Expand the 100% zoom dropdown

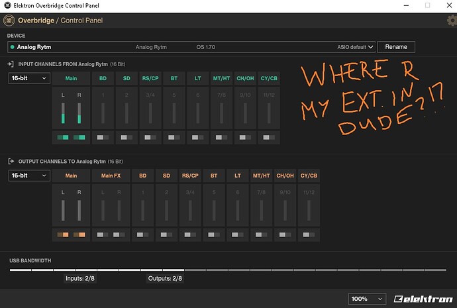coord(366,299)
